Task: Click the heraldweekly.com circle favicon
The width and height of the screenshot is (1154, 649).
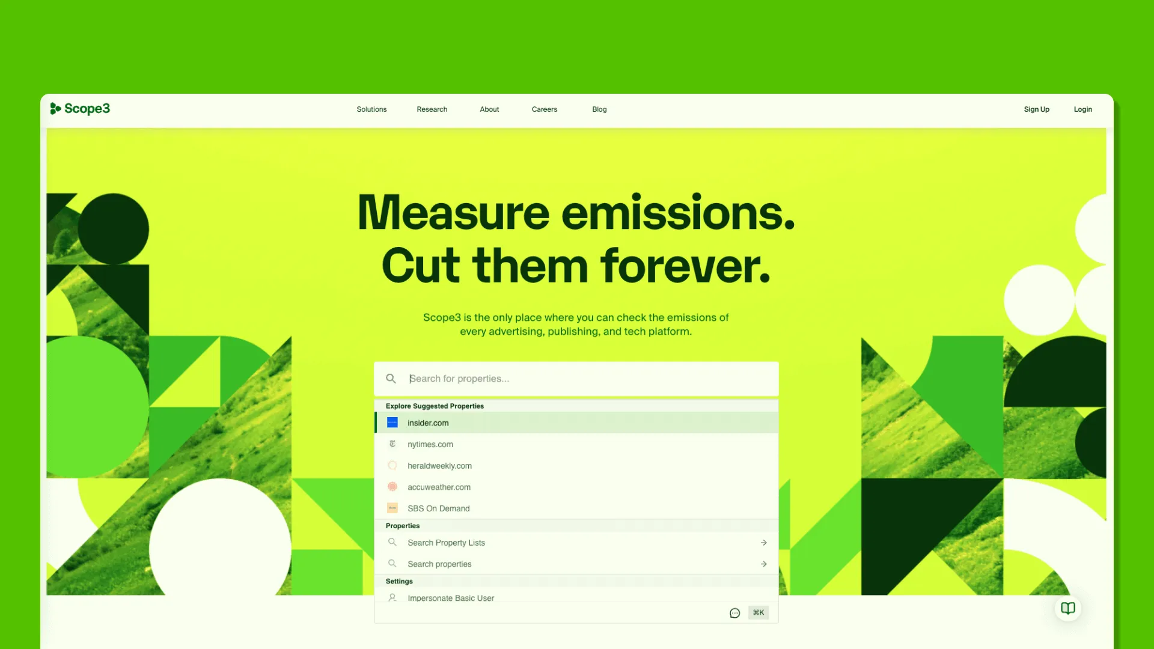Action: (x=392, y=466)
